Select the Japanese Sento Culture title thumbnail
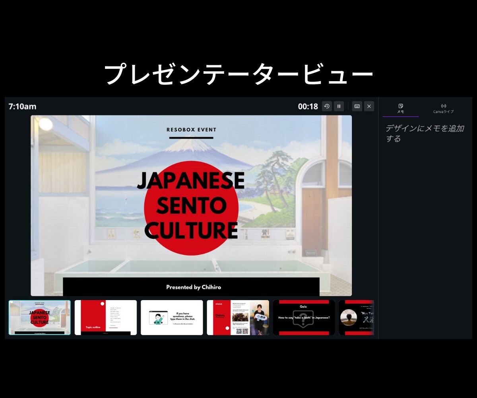Screen dimensions: 477x398 pyautogui.click(x=40, y=318)
